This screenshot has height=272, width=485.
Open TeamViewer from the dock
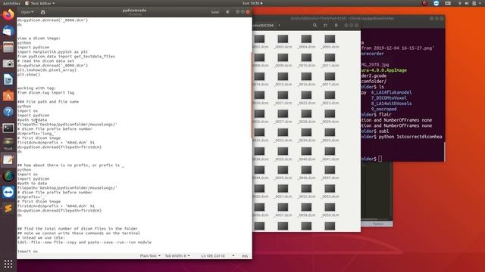pos(8,192)
